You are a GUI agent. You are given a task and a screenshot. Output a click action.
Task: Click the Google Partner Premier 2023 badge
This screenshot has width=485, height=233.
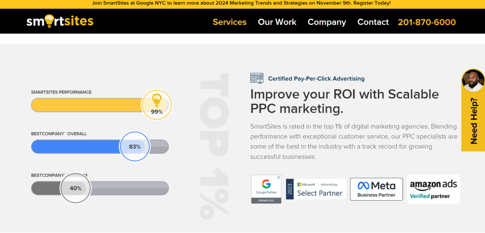pos(266,189)
